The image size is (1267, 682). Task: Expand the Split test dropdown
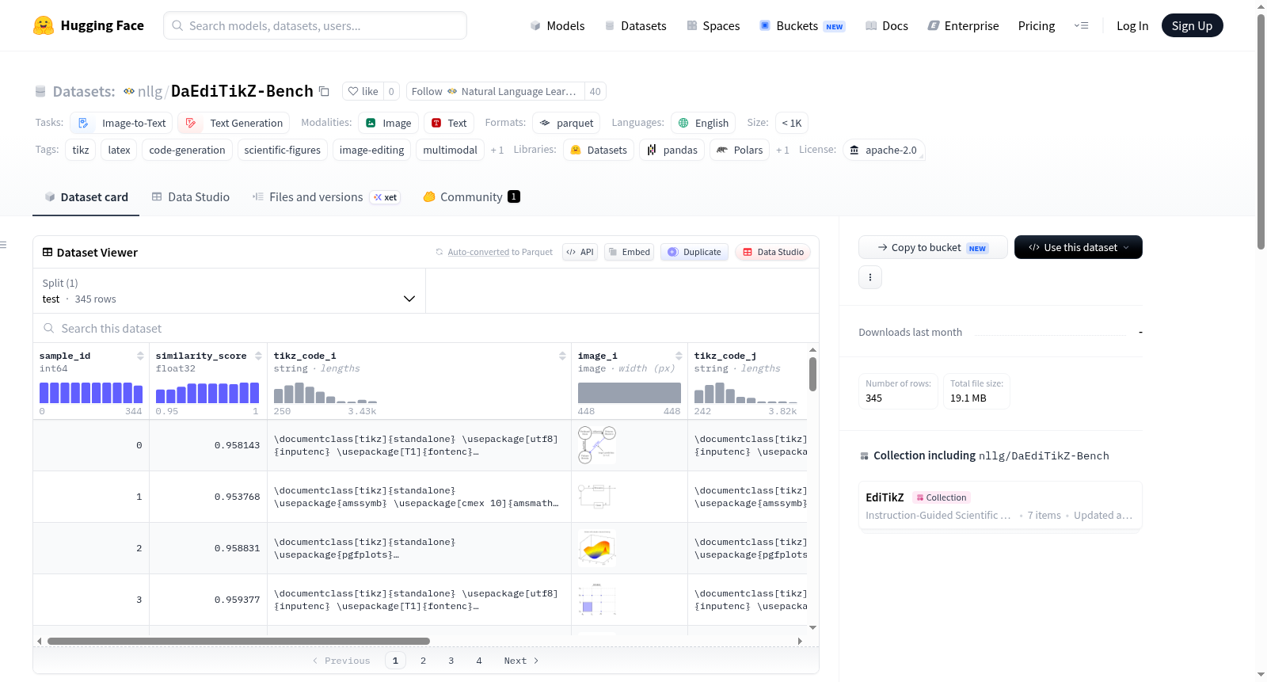[x=230, y=291]
